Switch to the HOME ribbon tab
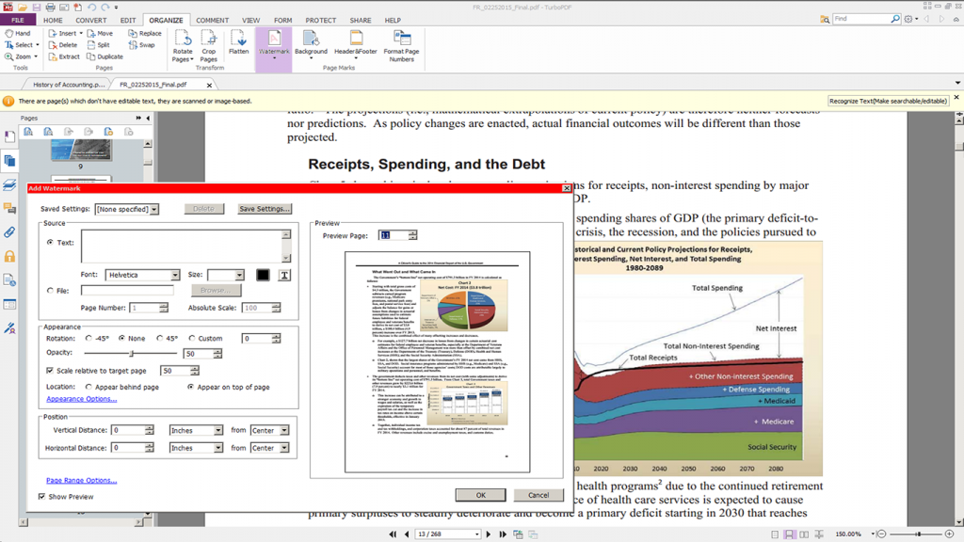The width and height of the screenshot is (964, 542). (x=53, y=21)
